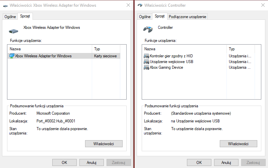Click the adapter window title bar icon

click(5, 6)
